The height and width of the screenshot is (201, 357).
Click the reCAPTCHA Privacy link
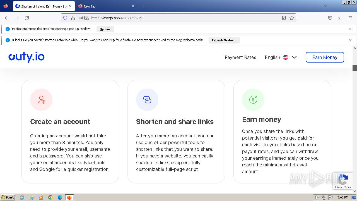339,187
